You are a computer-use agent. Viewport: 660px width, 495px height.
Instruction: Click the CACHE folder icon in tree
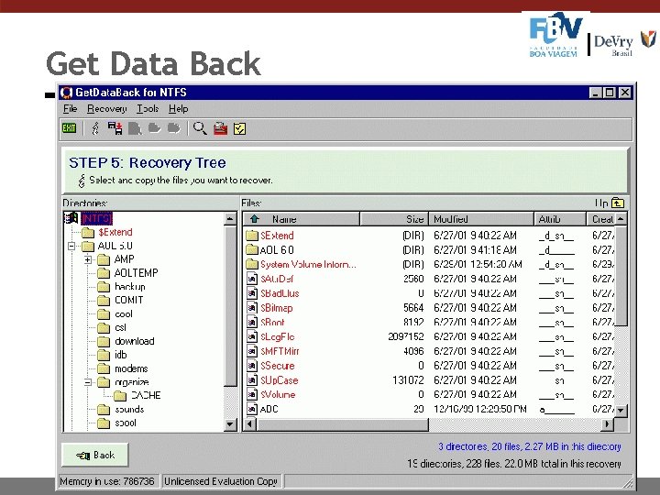click(x=120, y=396)
